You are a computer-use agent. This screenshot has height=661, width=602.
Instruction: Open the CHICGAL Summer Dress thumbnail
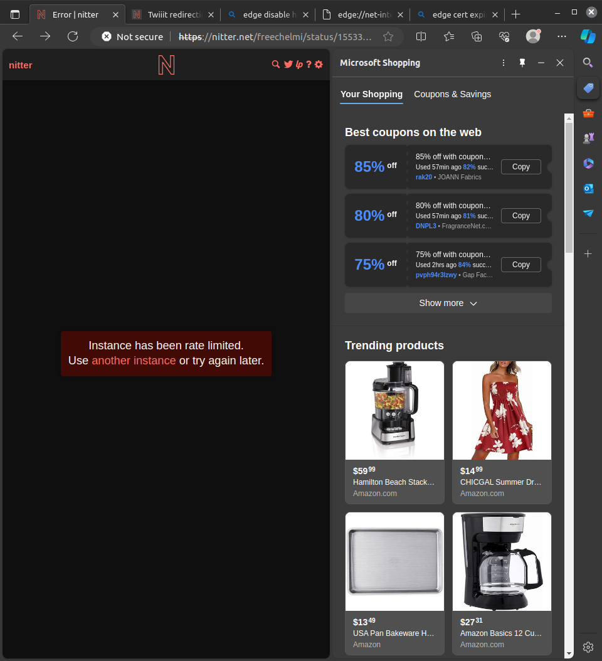tap(502, 410)
